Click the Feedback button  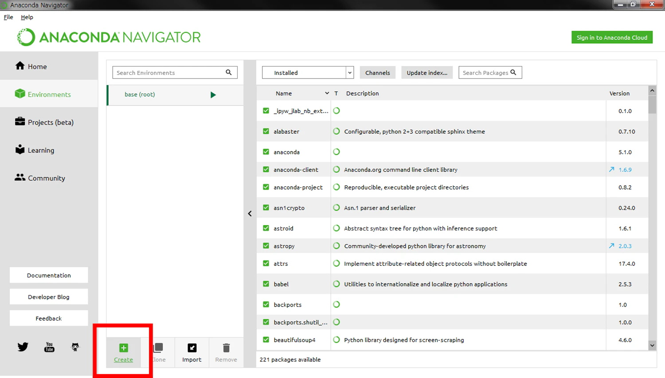[x=49, y=318]
